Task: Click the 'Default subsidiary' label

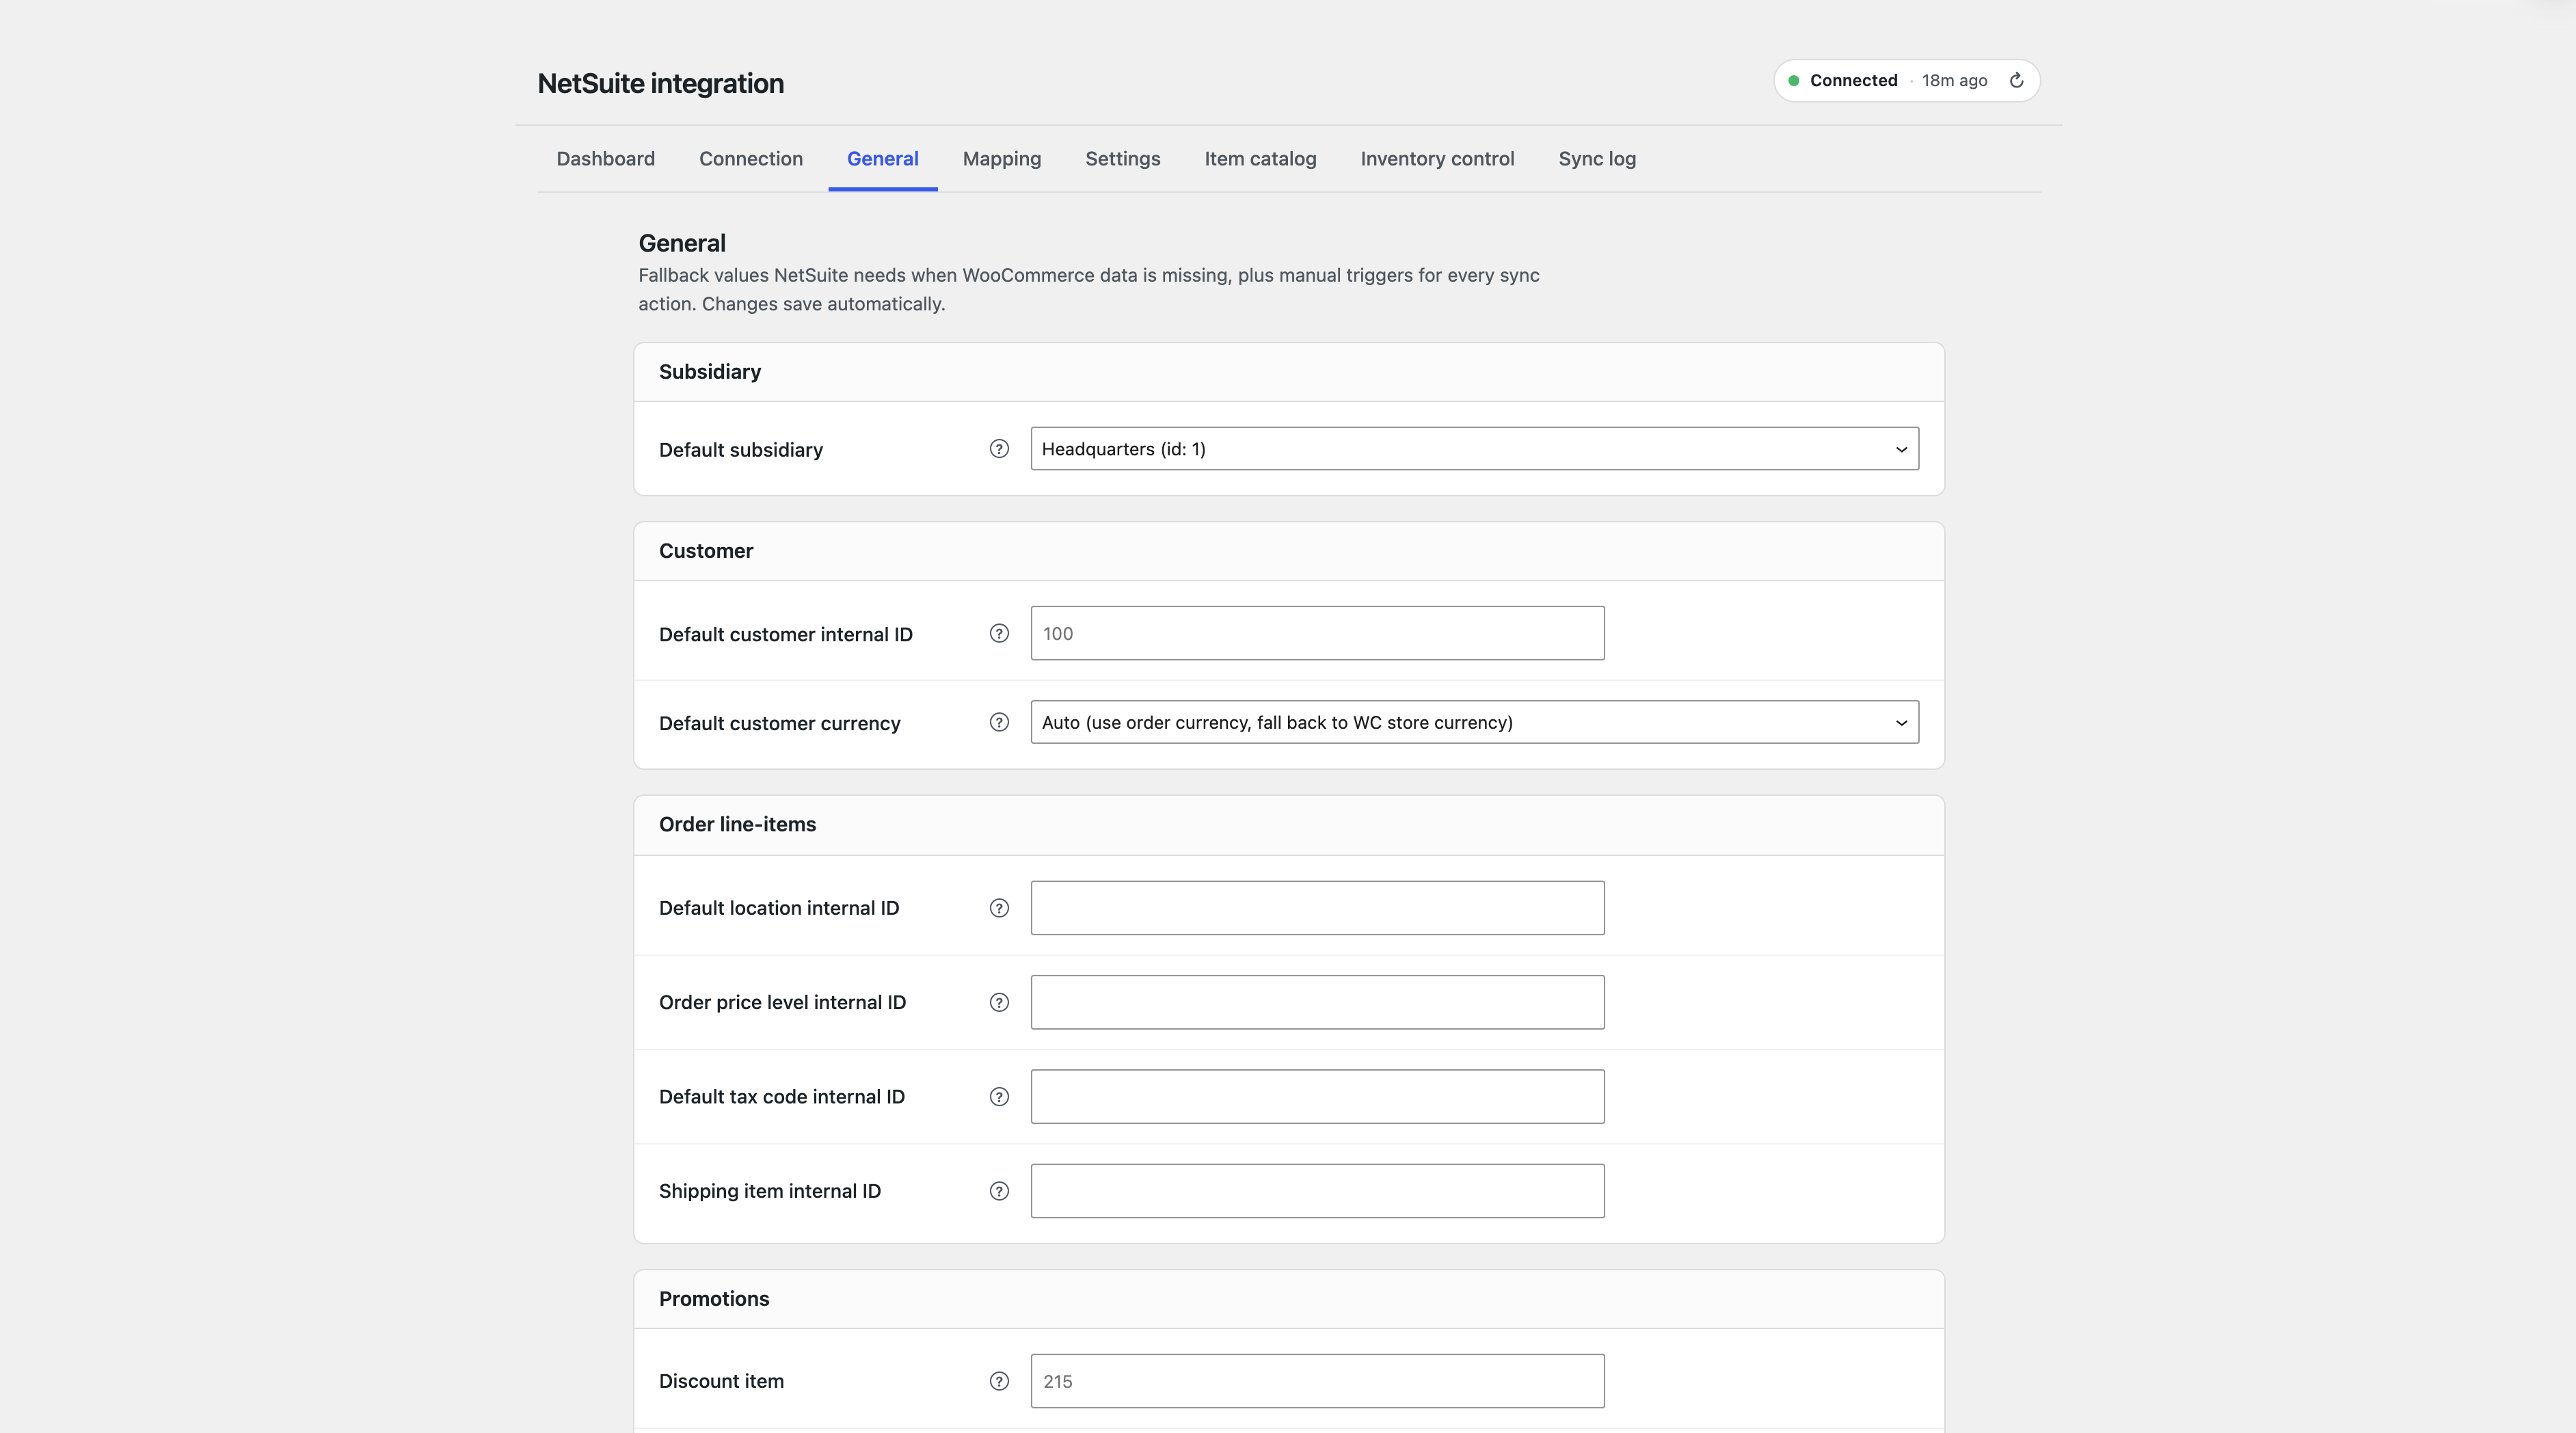Action: tap(740, 450)
